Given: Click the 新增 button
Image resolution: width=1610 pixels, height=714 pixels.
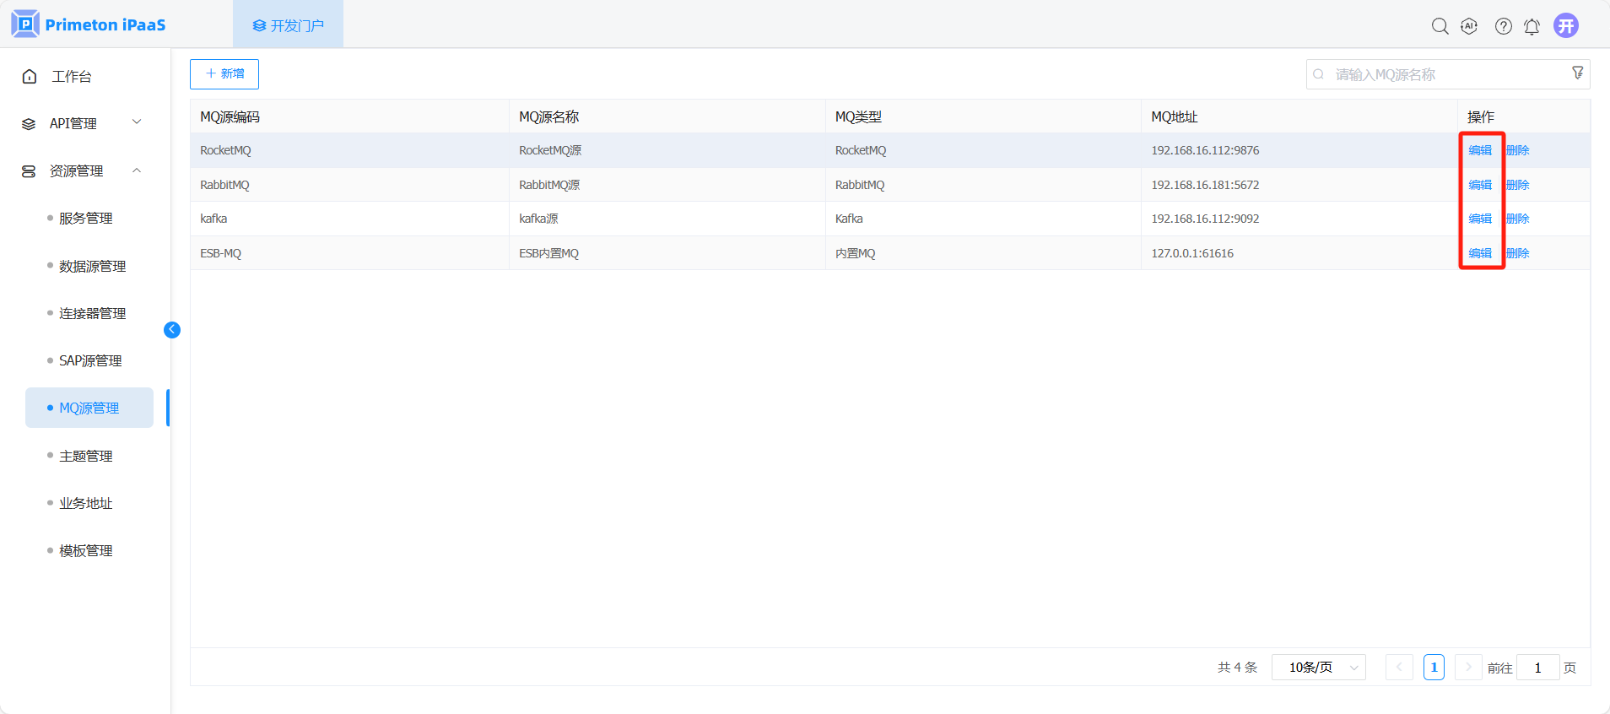Looking at the screenshot, I should point(224,74).
